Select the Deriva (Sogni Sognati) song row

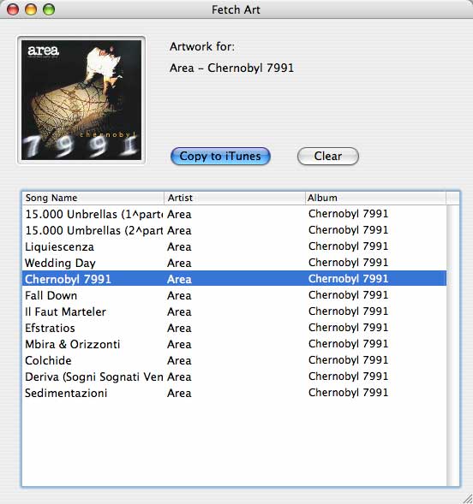pos(234,377)
